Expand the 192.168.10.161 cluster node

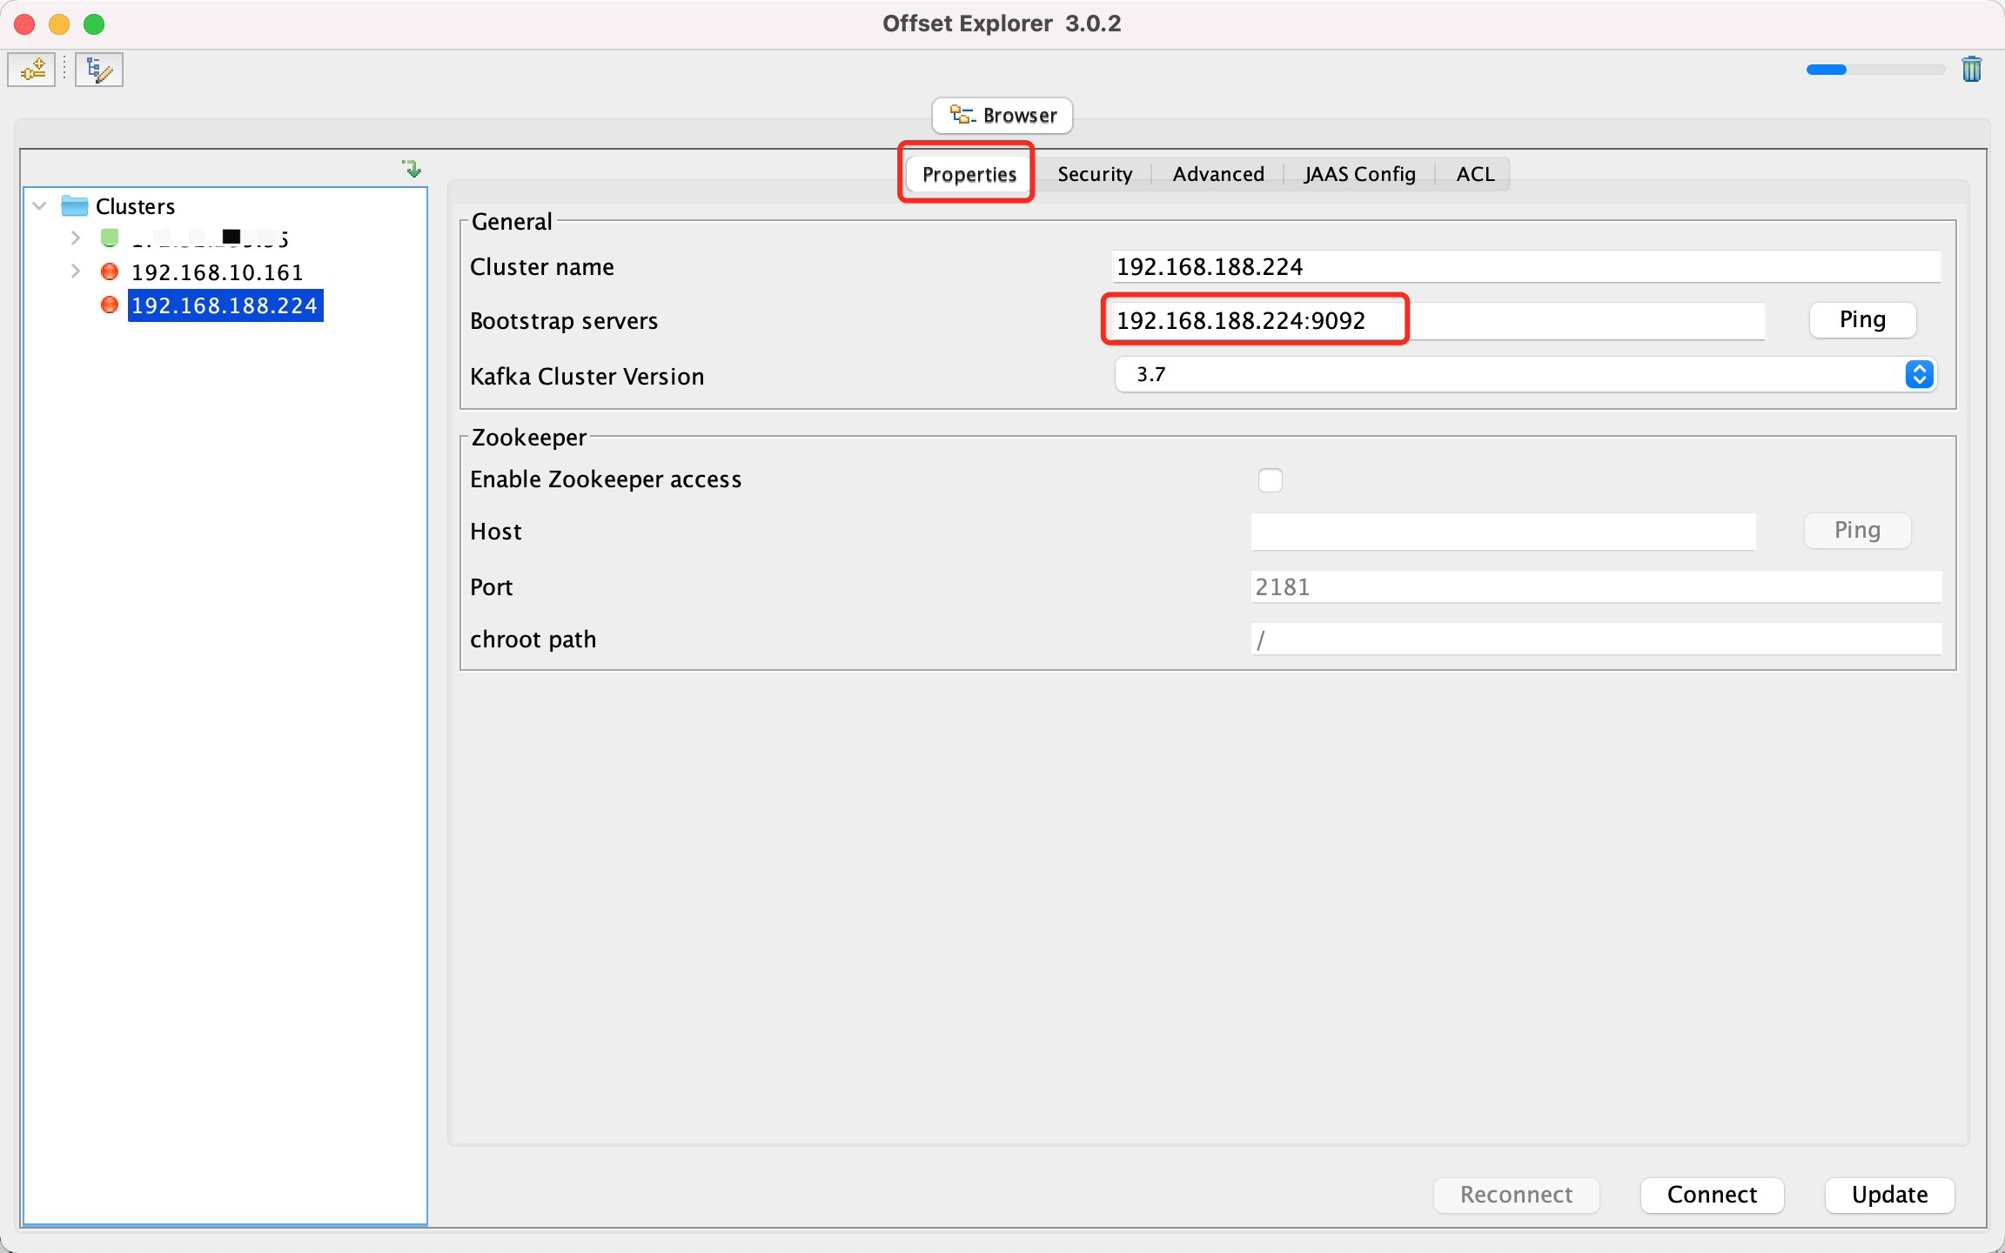pos(76,271)
